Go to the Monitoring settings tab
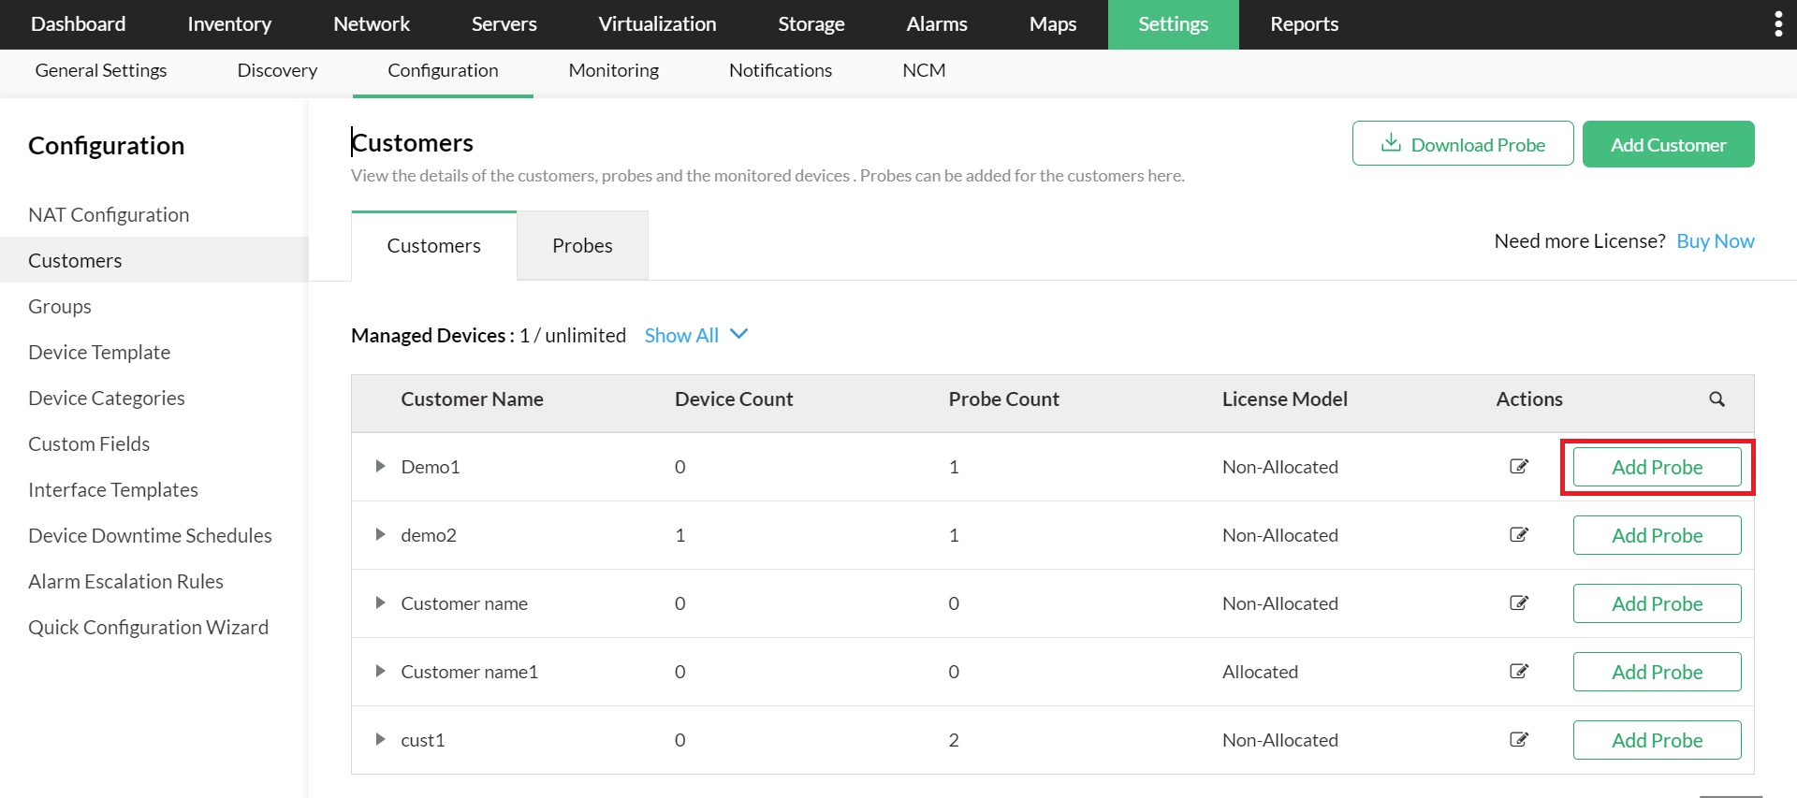1797x798 pixels. pyautogui.click(x=613, y=70)
